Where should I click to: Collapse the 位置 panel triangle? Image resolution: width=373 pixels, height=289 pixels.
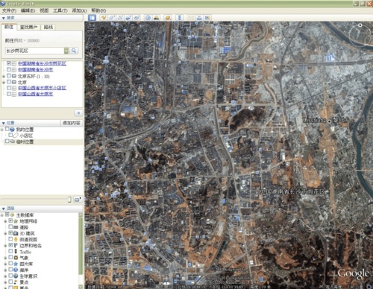pos(4,123)
